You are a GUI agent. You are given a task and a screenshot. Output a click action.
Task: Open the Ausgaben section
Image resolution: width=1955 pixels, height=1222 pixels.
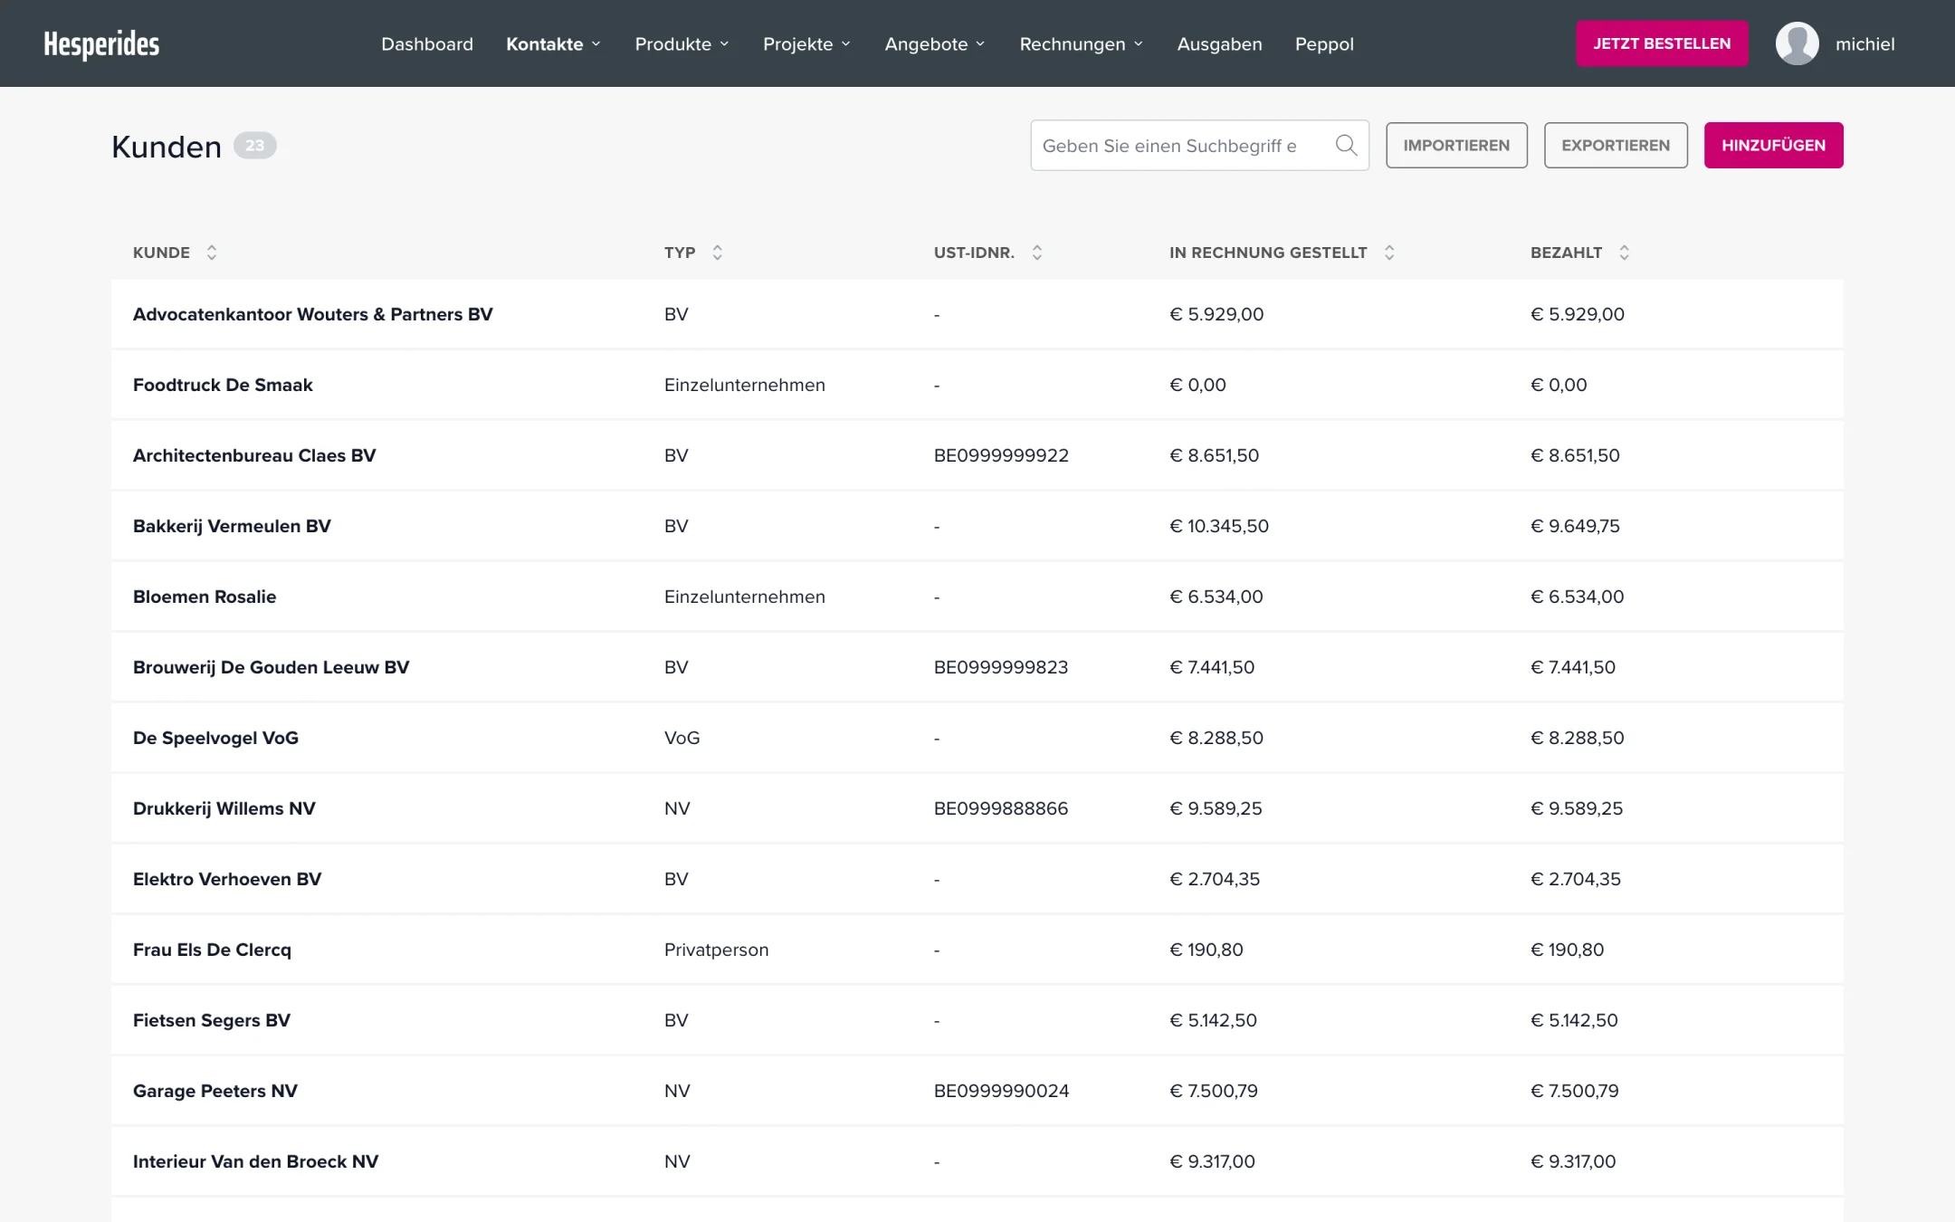coord(1219,43)
